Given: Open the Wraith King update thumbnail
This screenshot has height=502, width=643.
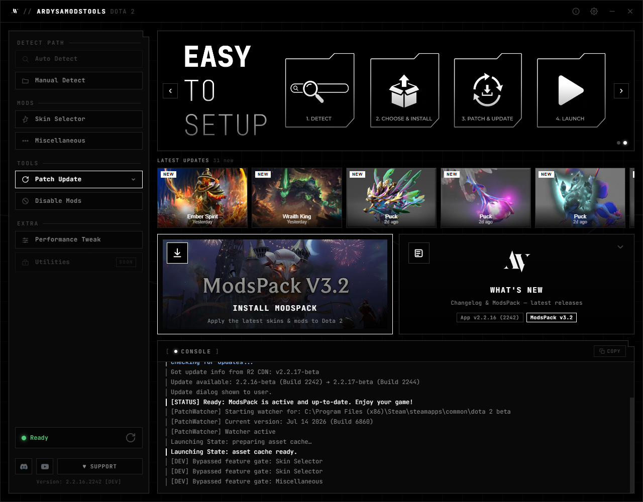Looking at the screenshot, I should click(297, 198).
